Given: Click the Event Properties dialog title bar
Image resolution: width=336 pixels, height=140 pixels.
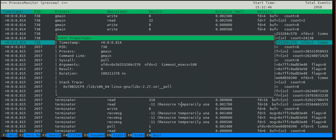Looking at the screenshot, I should (166, 38).
